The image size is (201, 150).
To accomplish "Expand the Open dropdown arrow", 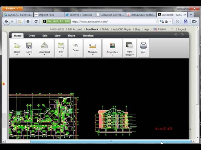I will (17, 55).
